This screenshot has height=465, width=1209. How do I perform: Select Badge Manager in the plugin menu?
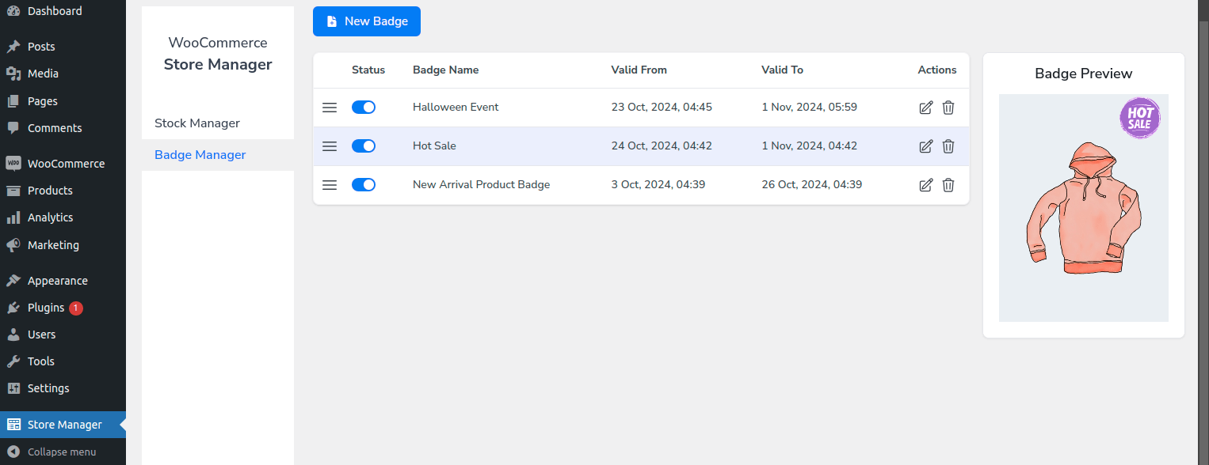tap(200, 154)
